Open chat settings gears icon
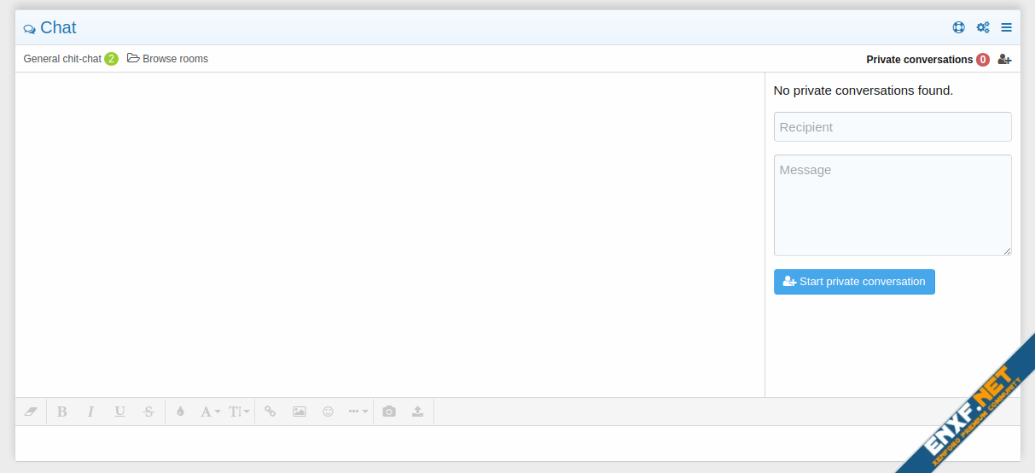Image resolution: width=1035 pixels, height=473 pixels. pos(983,27)
